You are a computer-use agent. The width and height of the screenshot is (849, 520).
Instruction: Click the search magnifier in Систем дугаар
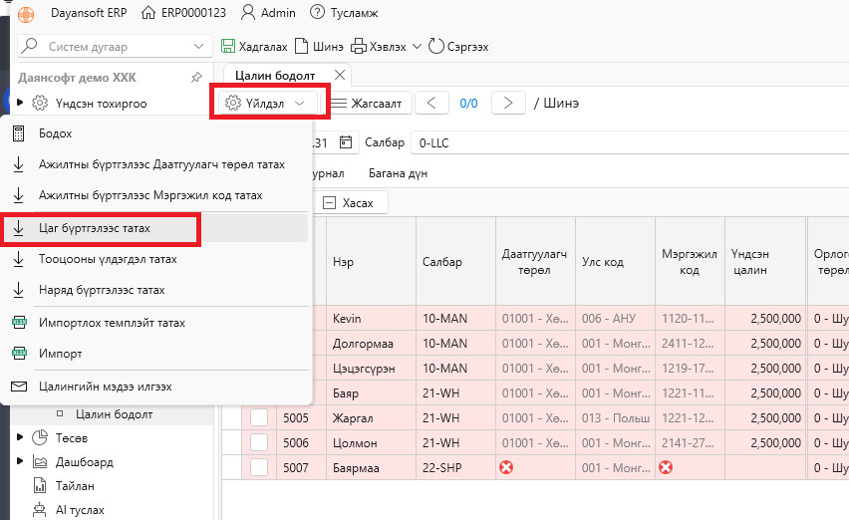click(x=30, y=46)
